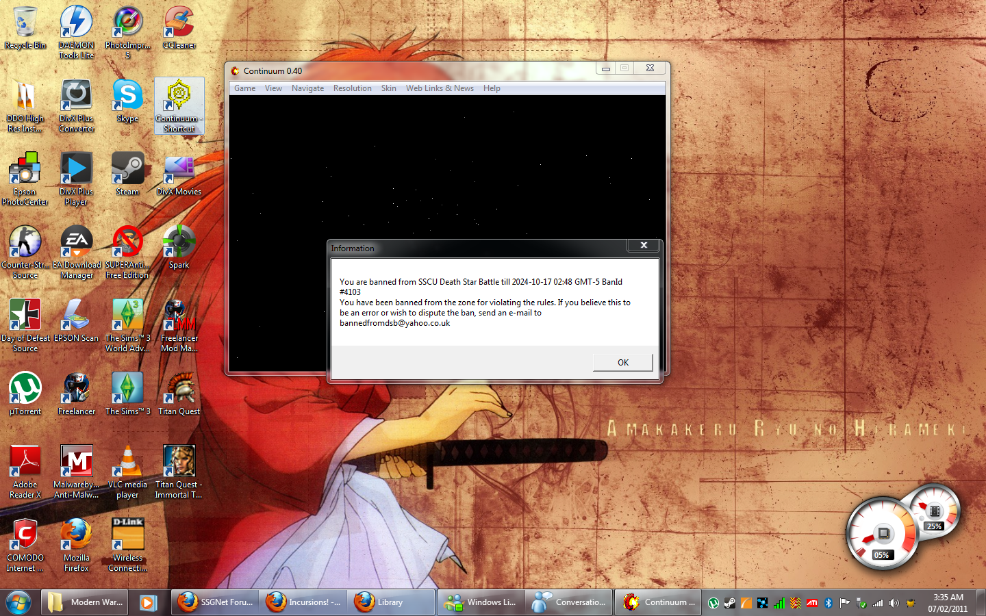
Task: Open the Navigate menu
Action: pos(307,88)
